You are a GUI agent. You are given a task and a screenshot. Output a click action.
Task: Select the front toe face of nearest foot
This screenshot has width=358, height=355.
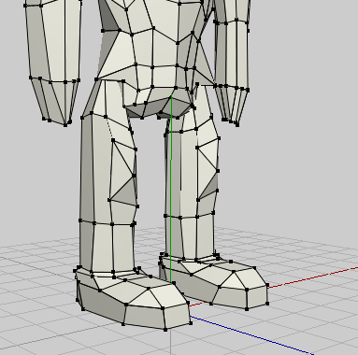tap(177, 318)
